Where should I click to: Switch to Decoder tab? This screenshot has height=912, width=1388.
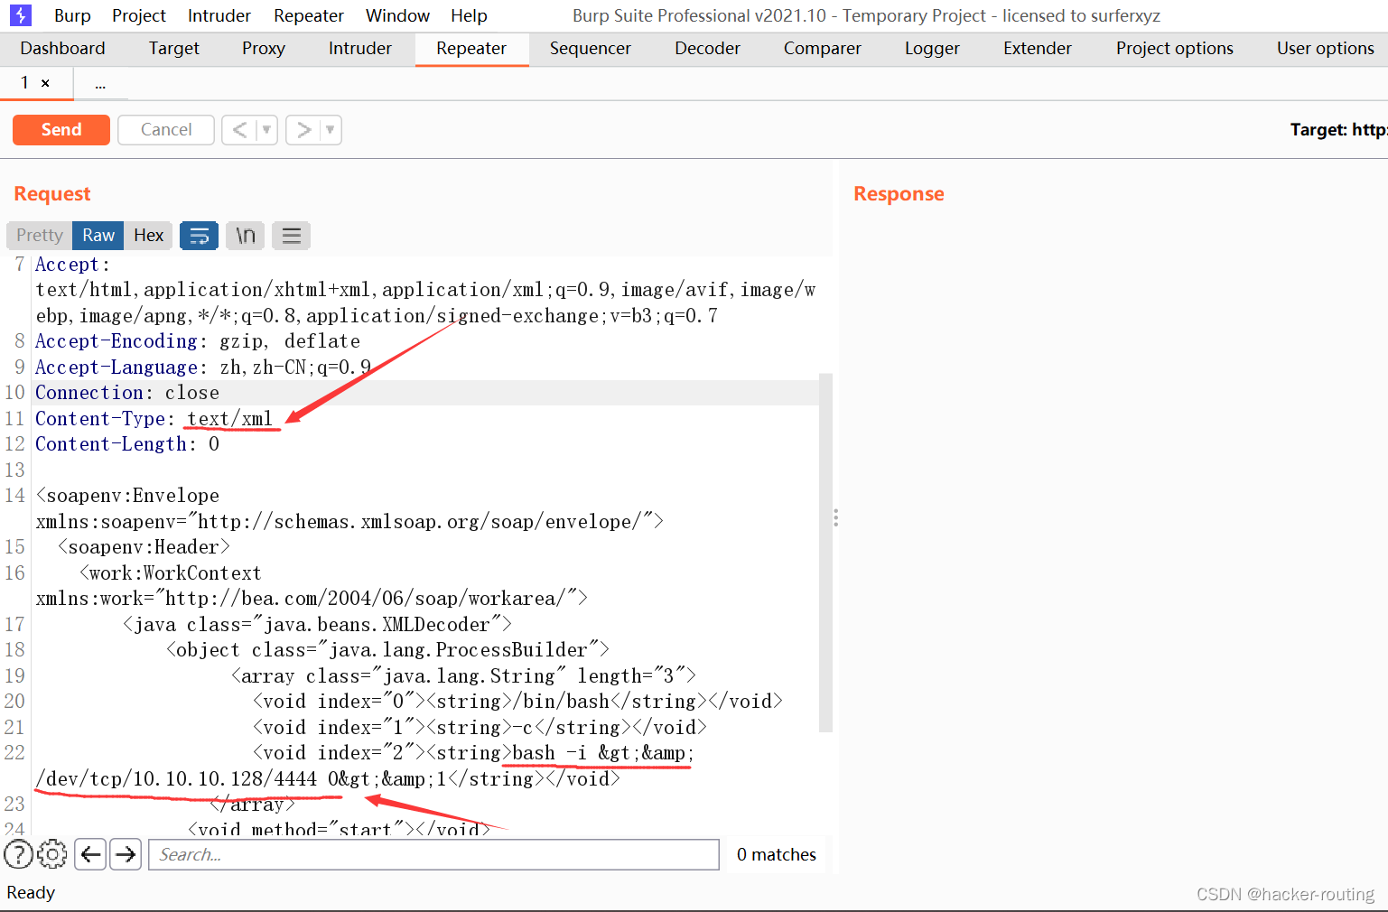click(x=707, y=49)
